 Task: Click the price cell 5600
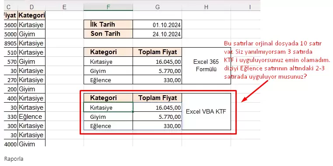click(x=11, y=25)
